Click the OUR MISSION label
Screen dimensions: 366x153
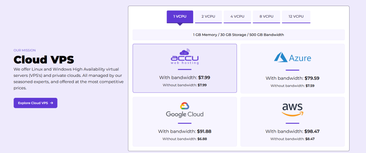pyautogui.click(x=25, y=50)
